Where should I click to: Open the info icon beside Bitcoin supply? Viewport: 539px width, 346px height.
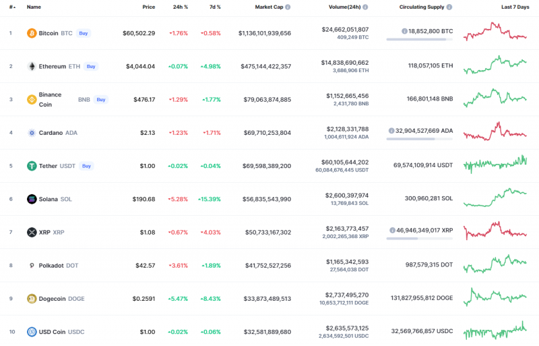(x=404, y=31)
